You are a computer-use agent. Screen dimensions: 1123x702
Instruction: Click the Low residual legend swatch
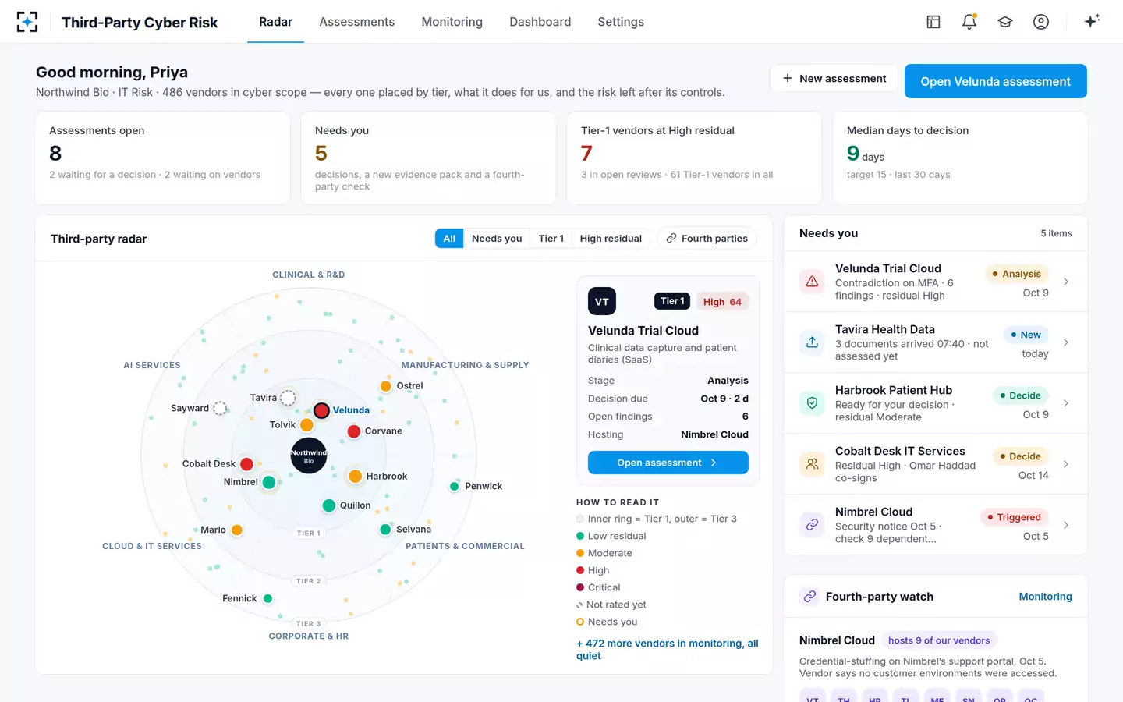point(580,536)
